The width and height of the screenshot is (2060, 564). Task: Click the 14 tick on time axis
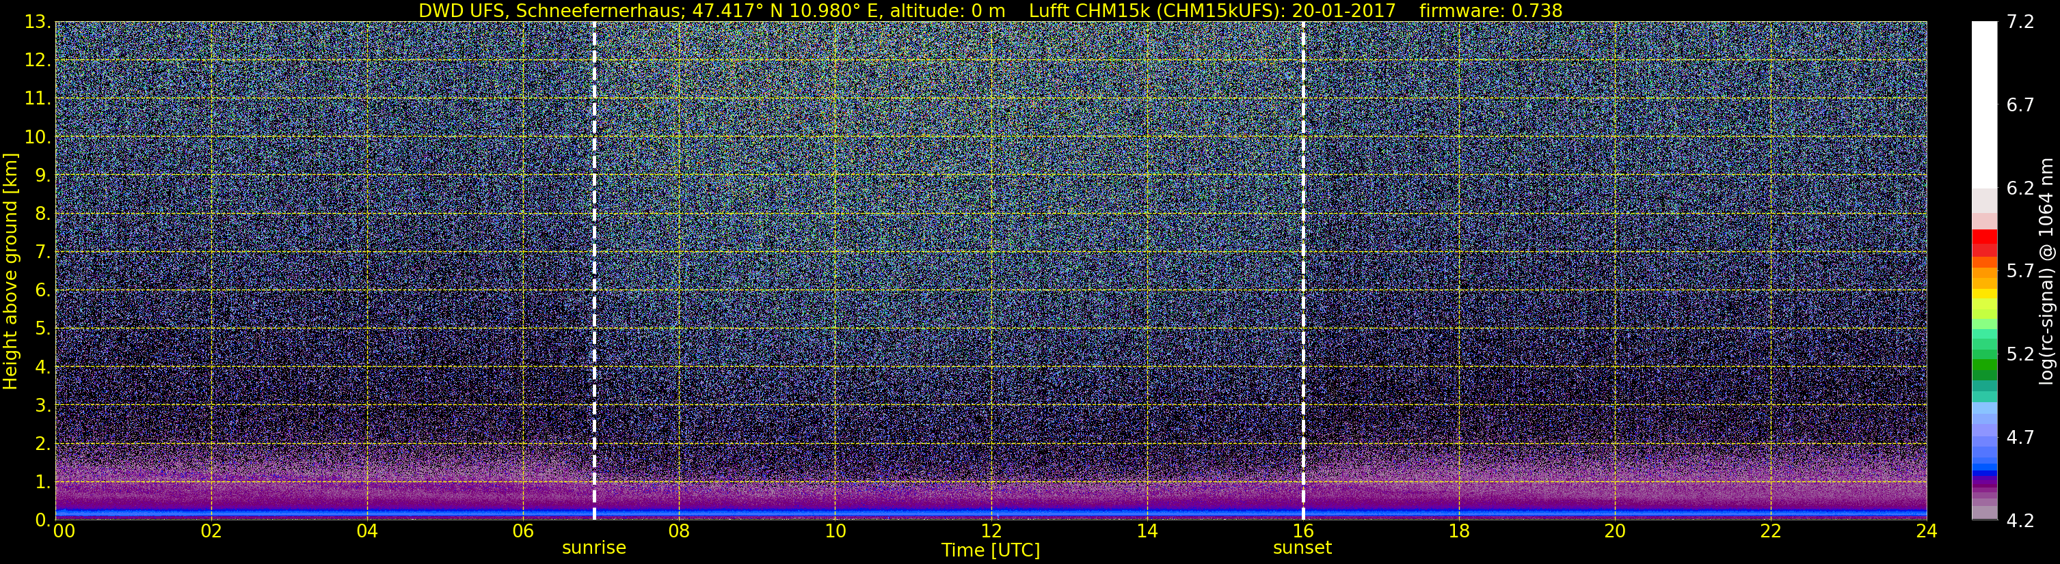click(x=1147, y=531)
